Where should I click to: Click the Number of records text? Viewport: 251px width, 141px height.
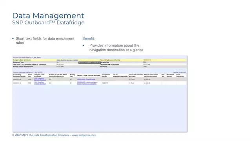point(180,72)
